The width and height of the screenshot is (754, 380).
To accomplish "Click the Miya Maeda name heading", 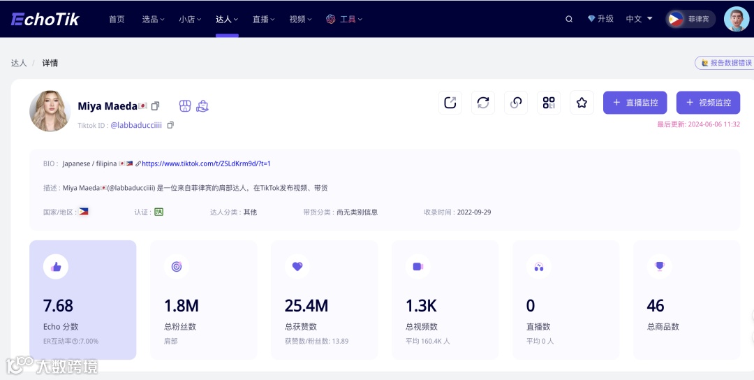I will click(x=112, y=106).
